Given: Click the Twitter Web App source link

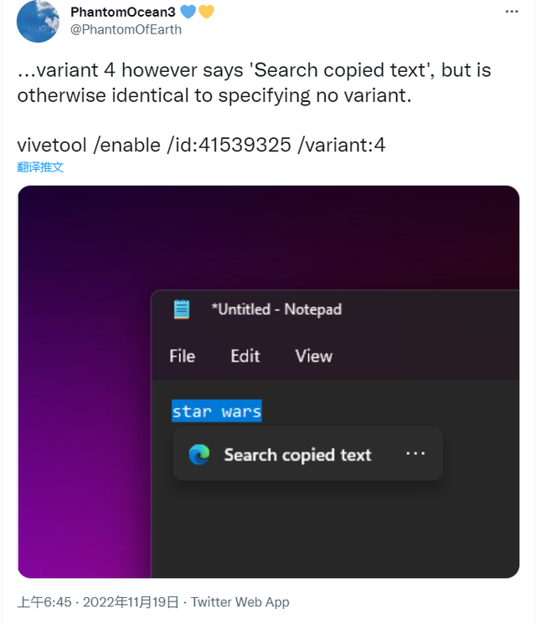Looking at the screenshot, I should click(x=240, y=601).
